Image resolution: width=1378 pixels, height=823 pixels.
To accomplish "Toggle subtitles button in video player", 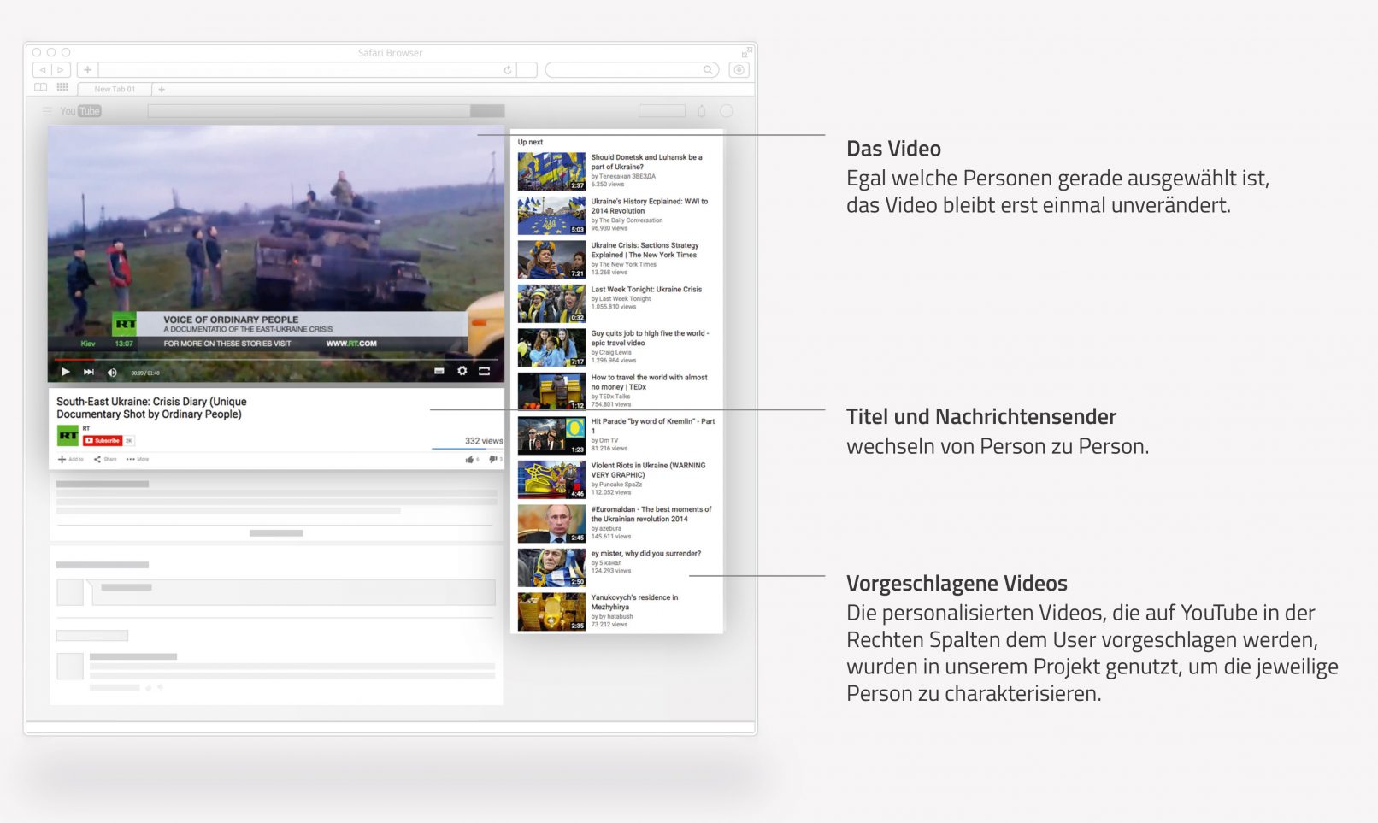I will (439, 371).
